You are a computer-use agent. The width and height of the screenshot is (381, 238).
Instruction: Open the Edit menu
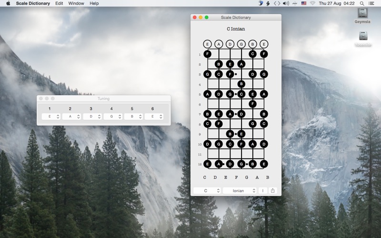[59, 3]
